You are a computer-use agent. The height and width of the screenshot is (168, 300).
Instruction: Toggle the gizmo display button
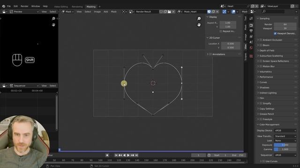pyautogui.click(x=225, y=12)
